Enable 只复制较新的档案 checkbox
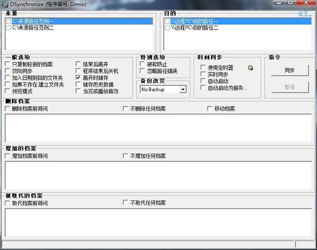The height and width of the screenshot is (250, 317). pos(7,65)
